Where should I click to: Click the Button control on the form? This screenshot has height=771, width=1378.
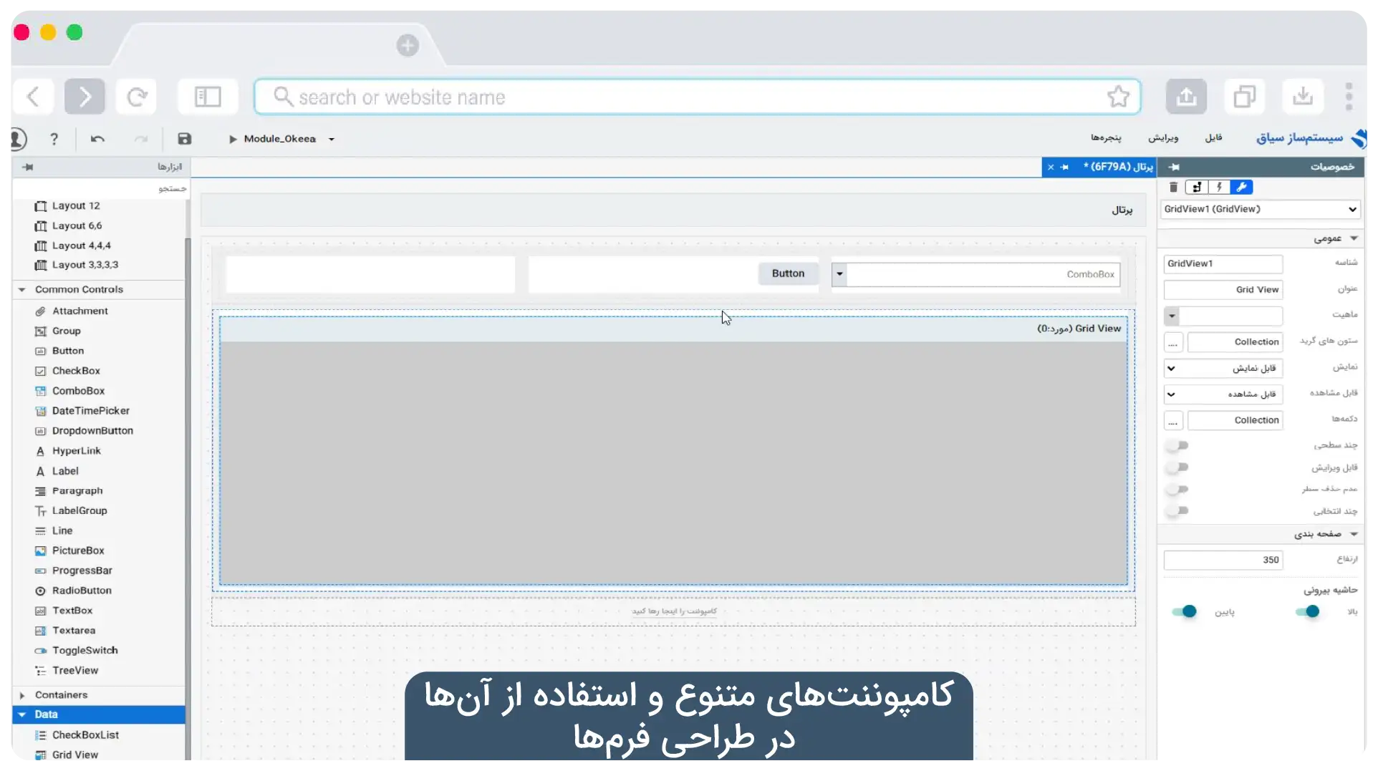tap(788, 273)
